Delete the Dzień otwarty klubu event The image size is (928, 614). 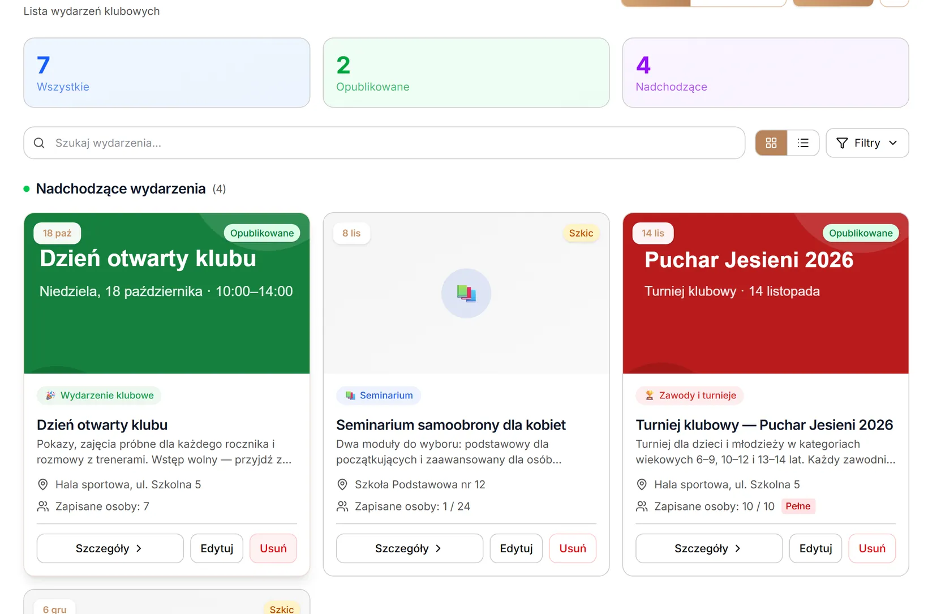pos(273,548)
